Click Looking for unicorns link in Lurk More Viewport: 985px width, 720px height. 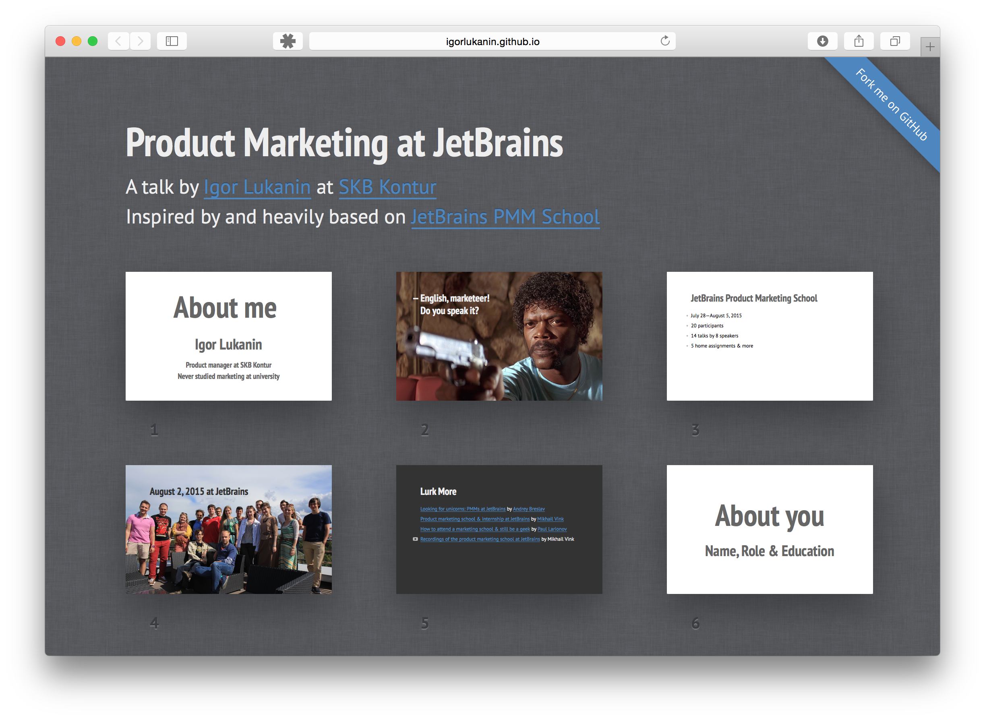coord(462,509)
